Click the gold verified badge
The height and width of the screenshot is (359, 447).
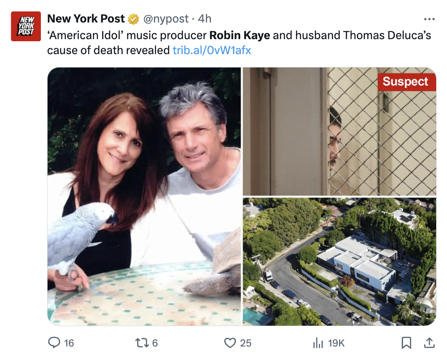133,19
